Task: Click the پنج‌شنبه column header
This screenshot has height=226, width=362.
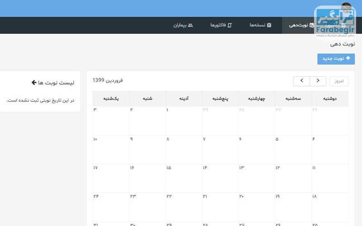Action: tap(220, 99)
